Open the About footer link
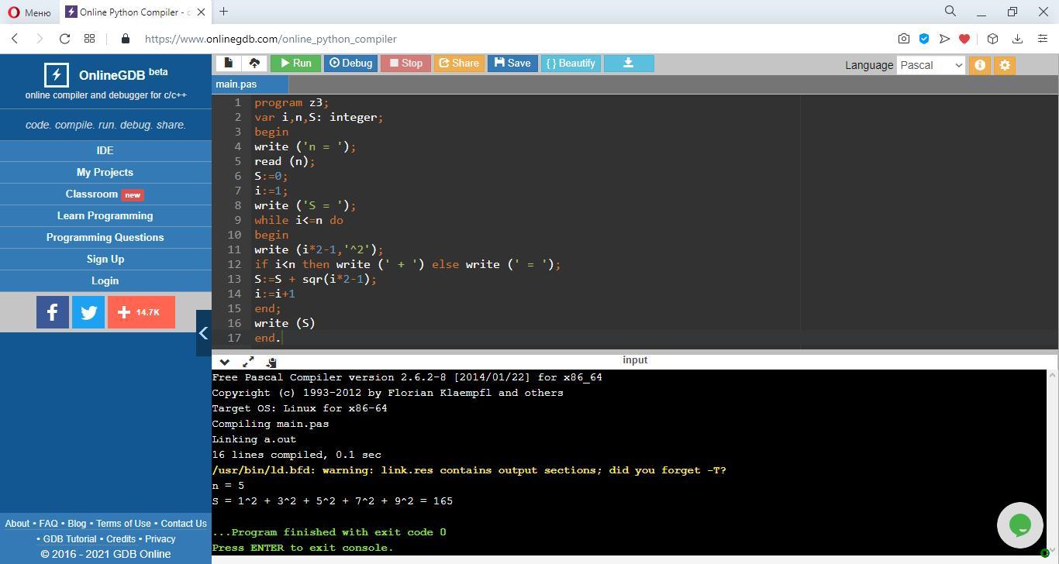Image resolution: width=1059 pixels, height=564 pixels. point(17,524)
